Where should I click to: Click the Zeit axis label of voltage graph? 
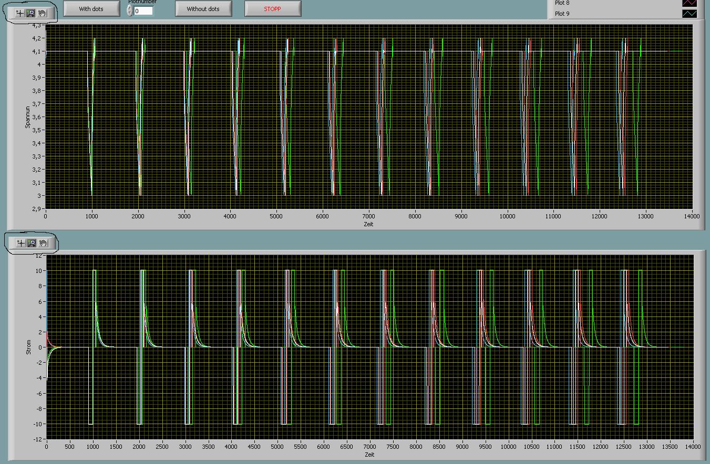pyautogui.click(x=368, y=224)
